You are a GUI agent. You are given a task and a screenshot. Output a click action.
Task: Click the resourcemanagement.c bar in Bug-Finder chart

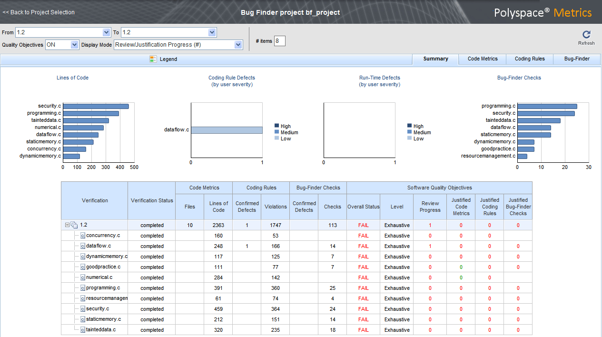522,156
